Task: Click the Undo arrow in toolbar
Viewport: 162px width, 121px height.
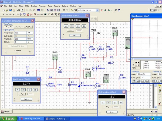Action: (x=39, y=10)
